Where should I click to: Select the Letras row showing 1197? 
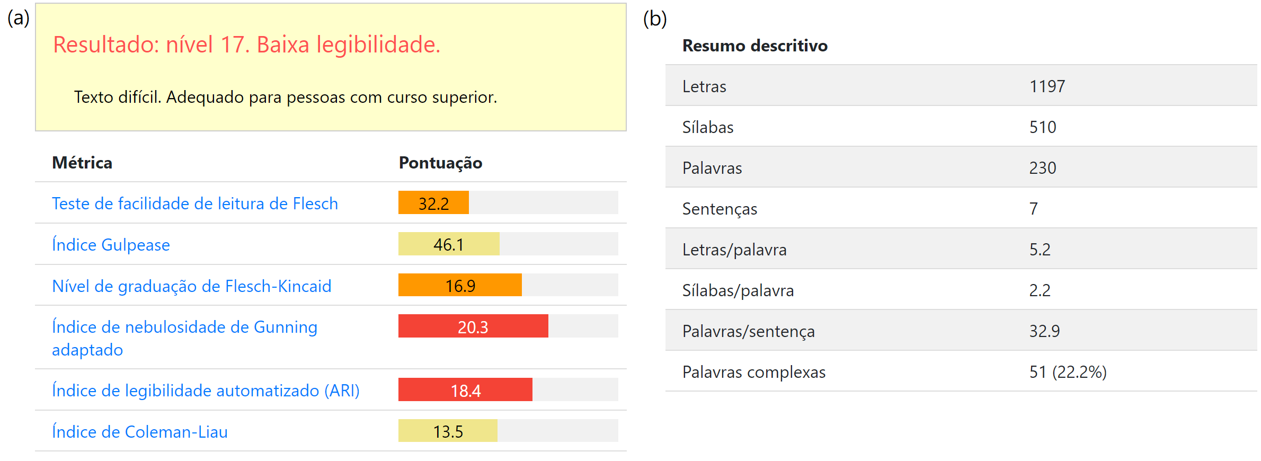coord(960,86)
